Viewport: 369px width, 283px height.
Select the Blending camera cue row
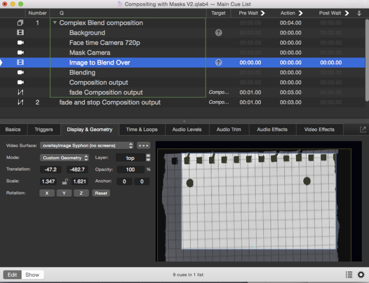(82, 73)
